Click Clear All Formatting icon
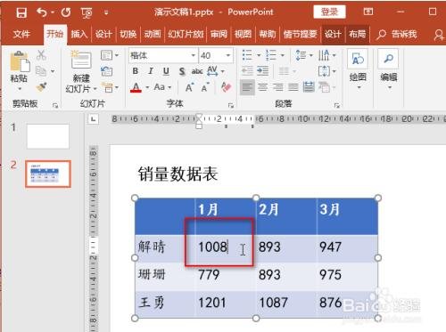The width and height of the screenshot is (446, 332). (x=226, y=87)
